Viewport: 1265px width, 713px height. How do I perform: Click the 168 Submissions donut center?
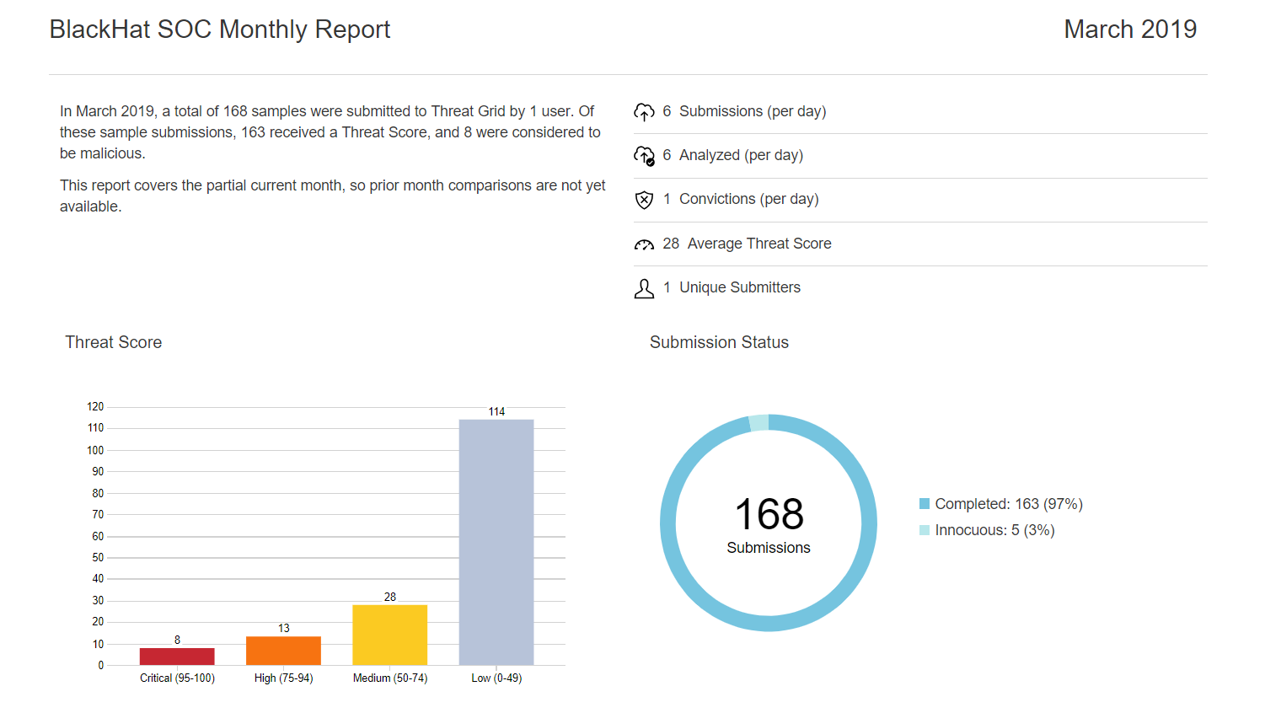point(769,523)
